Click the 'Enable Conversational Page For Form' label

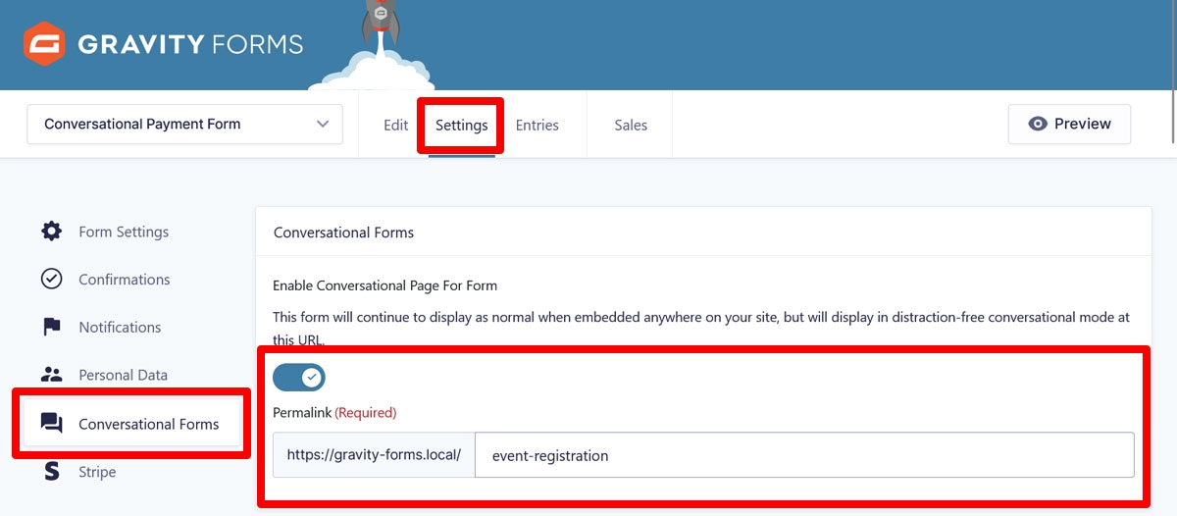384,285
